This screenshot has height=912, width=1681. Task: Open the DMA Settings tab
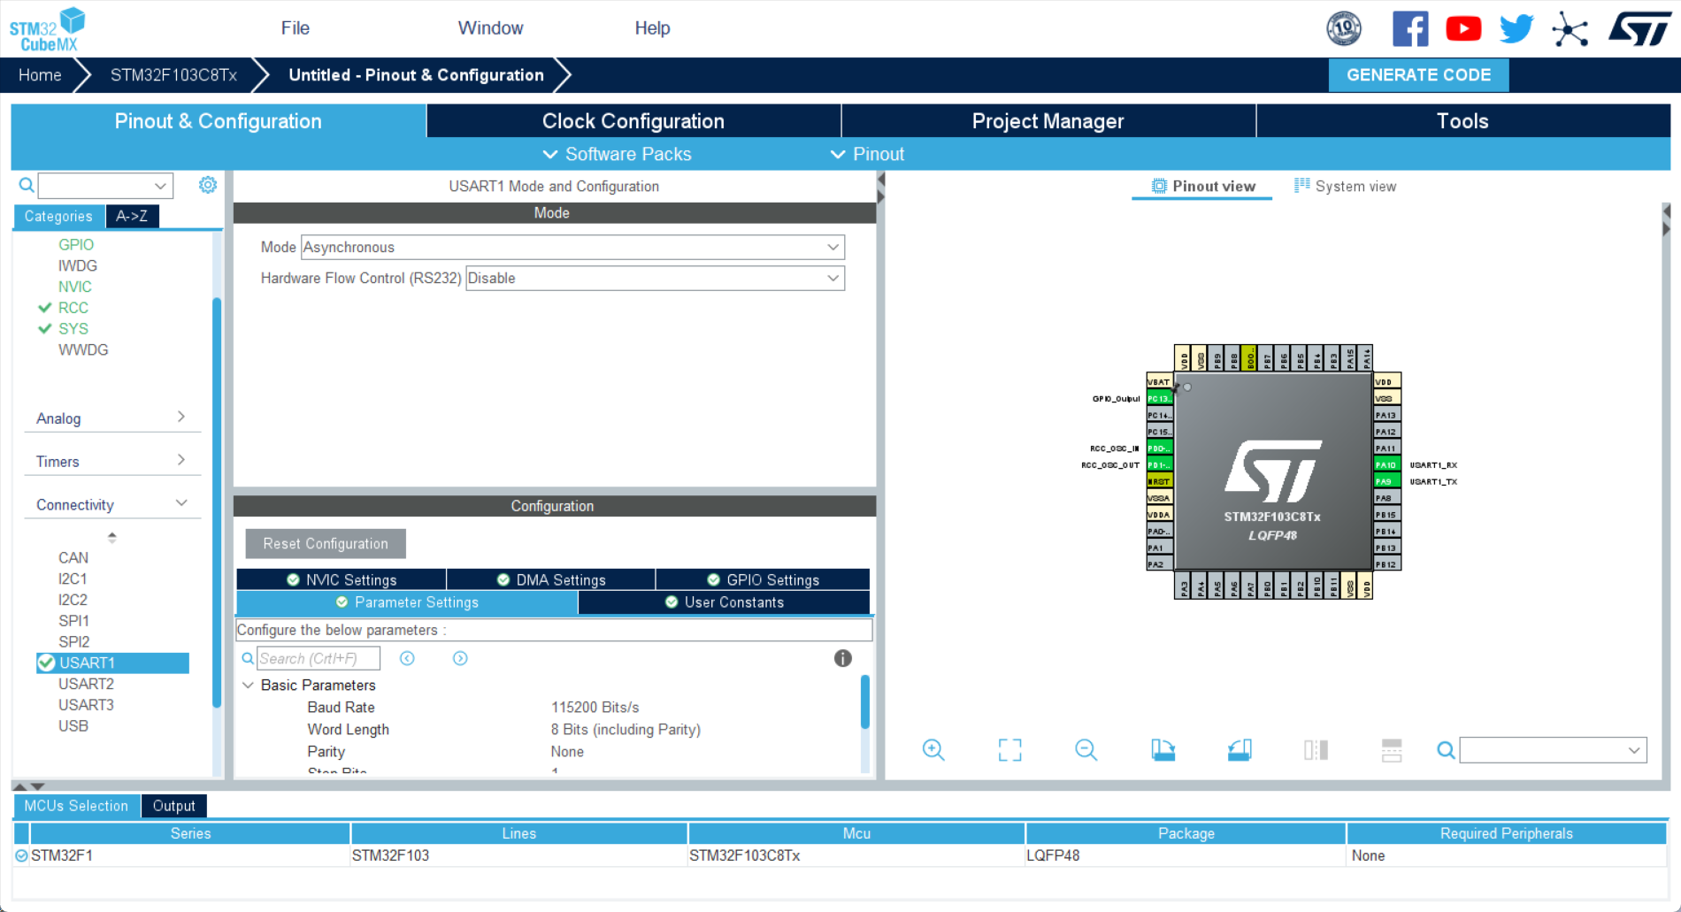pyautogui.click(x=551, y=579)
